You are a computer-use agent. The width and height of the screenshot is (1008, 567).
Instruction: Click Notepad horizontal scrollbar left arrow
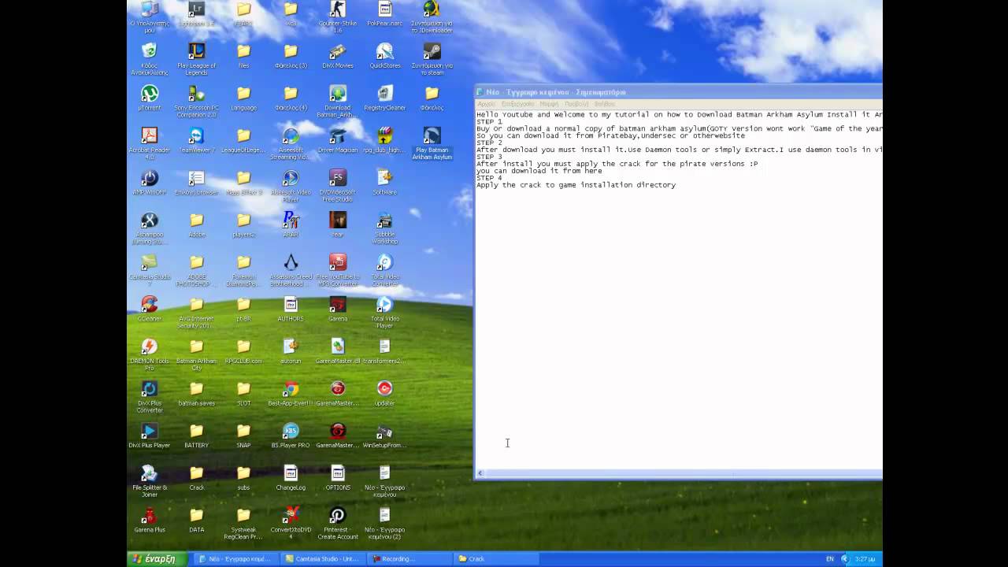pos(480,474)
